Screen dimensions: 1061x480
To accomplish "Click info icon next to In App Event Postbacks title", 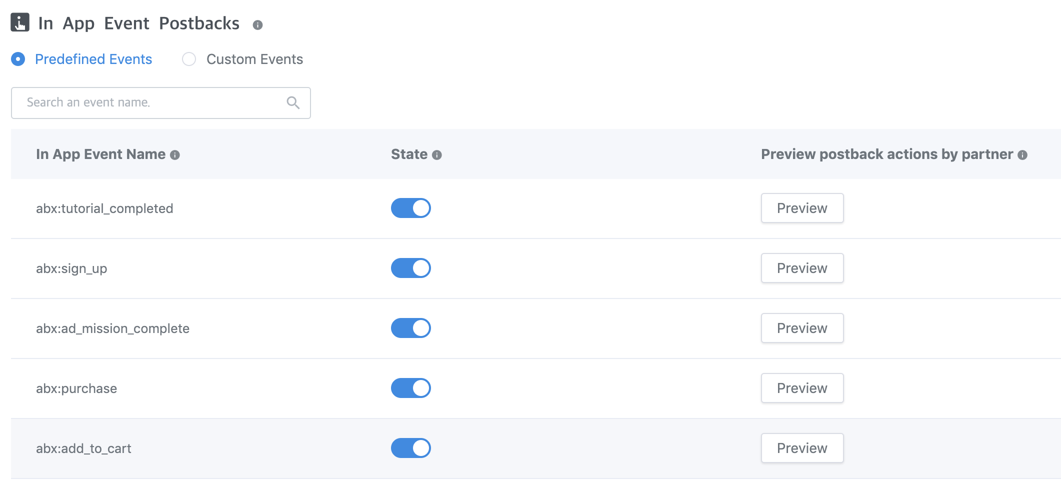I will pyautogui.click(x=257, y=25).
